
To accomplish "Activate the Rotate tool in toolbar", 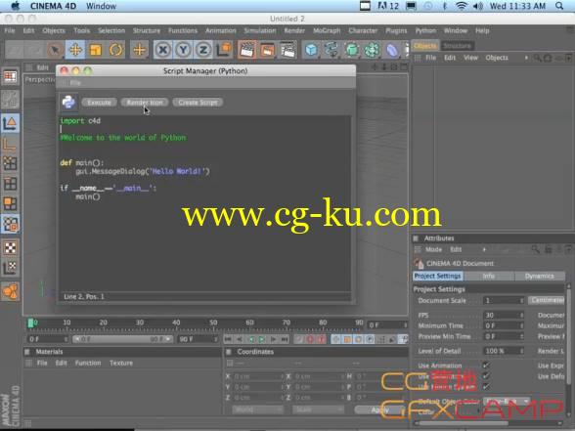I will coord(115,50).
